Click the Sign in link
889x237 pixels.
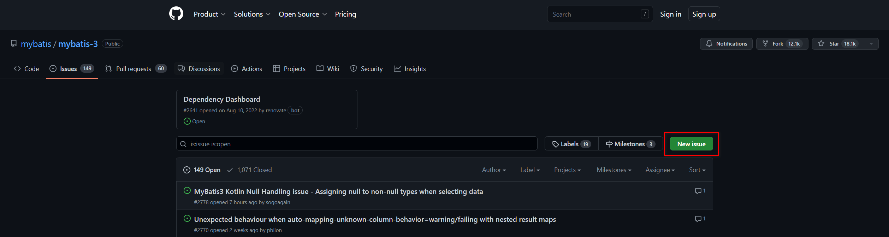(x=670, y=14)
